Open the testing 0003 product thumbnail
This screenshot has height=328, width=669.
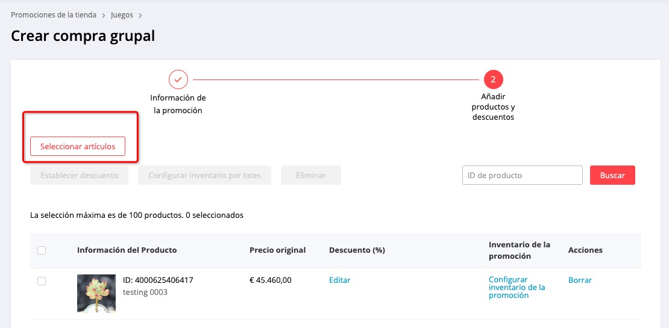(96, 294)
